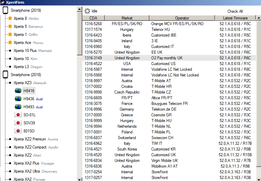261x181 pixels.
Task: Collapse the Xperia XZ3 Akatsuki node
Action: pyautogui.click(x=10, y=83)
